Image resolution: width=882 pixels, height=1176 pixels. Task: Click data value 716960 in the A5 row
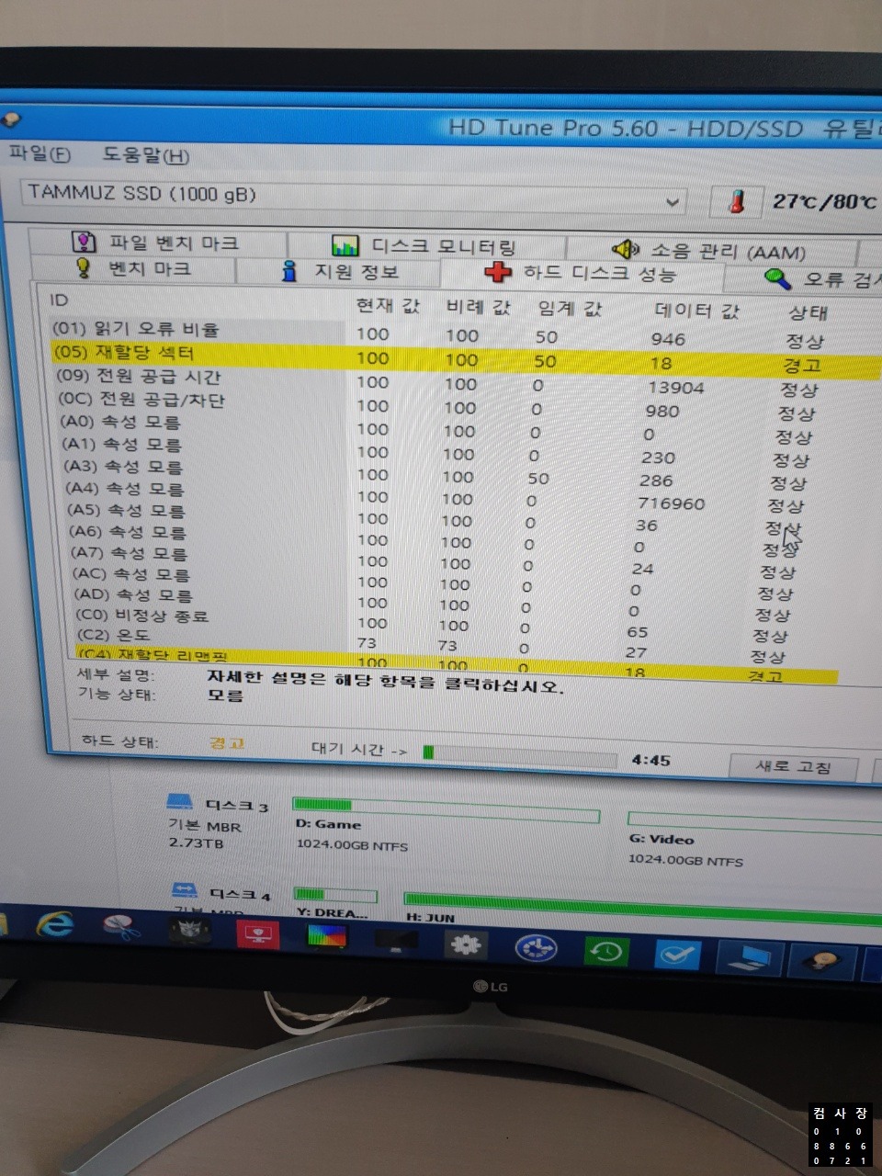point(671,503)
